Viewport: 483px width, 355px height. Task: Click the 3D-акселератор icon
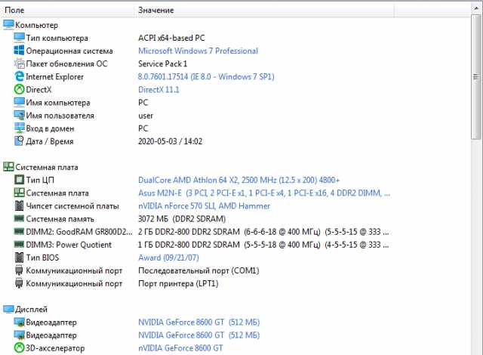tap(19, 348)
